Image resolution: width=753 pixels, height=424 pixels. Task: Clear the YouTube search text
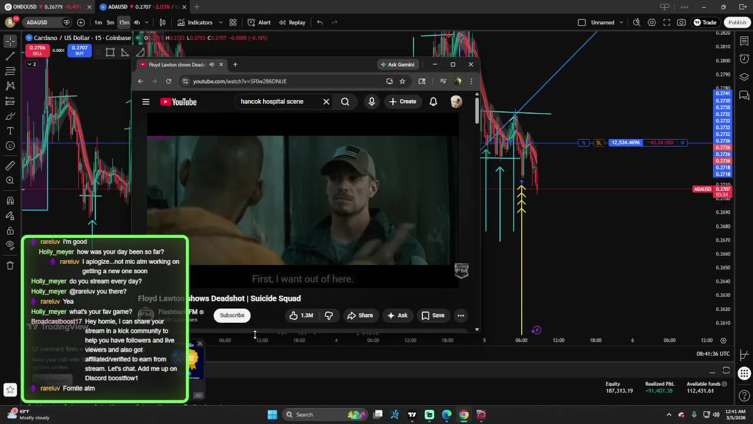click(x=326, y=102)
